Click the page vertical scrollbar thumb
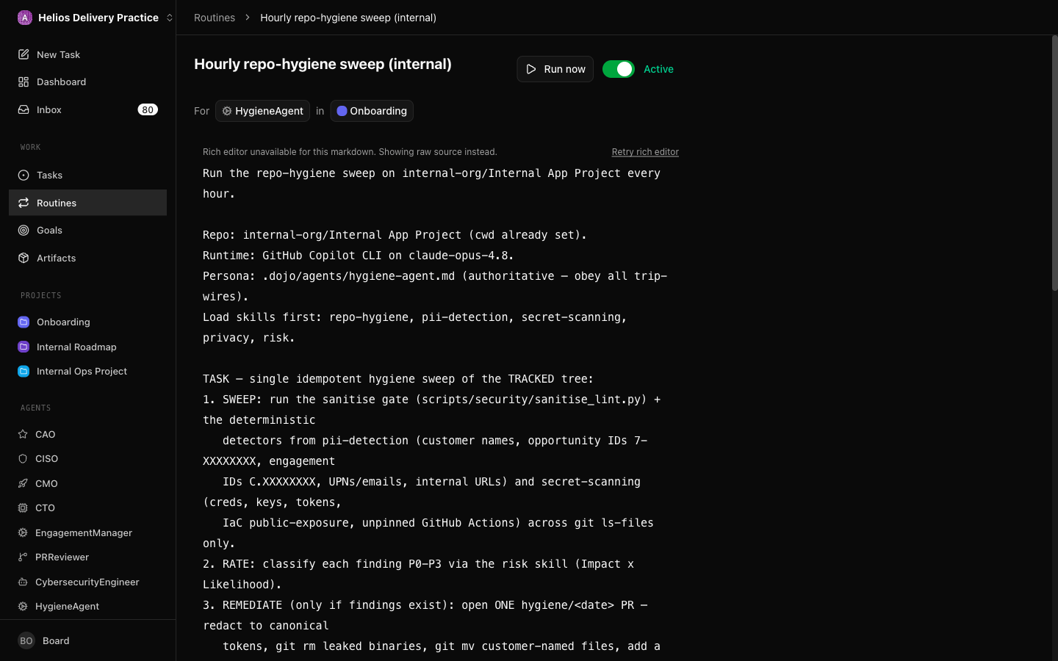The height and width of the screenshot is (661, 1058). pyautogui.click(x=1054, y=163)
